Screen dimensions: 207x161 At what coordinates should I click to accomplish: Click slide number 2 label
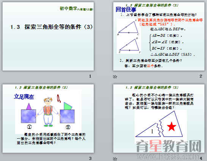[201, 76]
